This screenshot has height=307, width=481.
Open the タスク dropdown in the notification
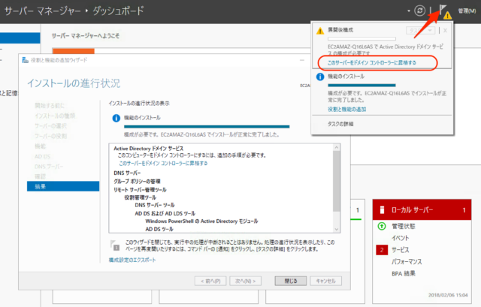coord(420,30)
